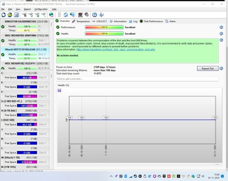Viewport: 228px width, 181px height.
Task: Switch to the Information tab
Action: click(x=118, y=21)
